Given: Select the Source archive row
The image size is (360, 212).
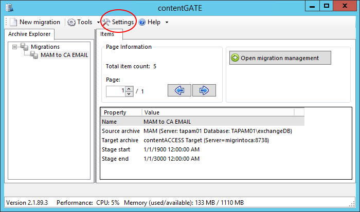Looking at the screenshot, I should (x=203, y=131).
